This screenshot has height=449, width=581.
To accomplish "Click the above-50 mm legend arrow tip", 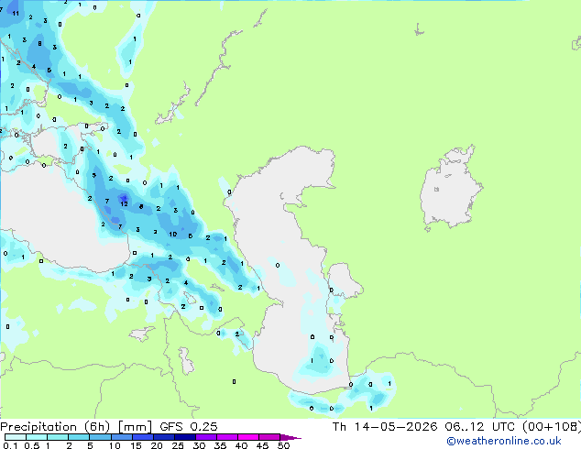I will tap(290, 437).
